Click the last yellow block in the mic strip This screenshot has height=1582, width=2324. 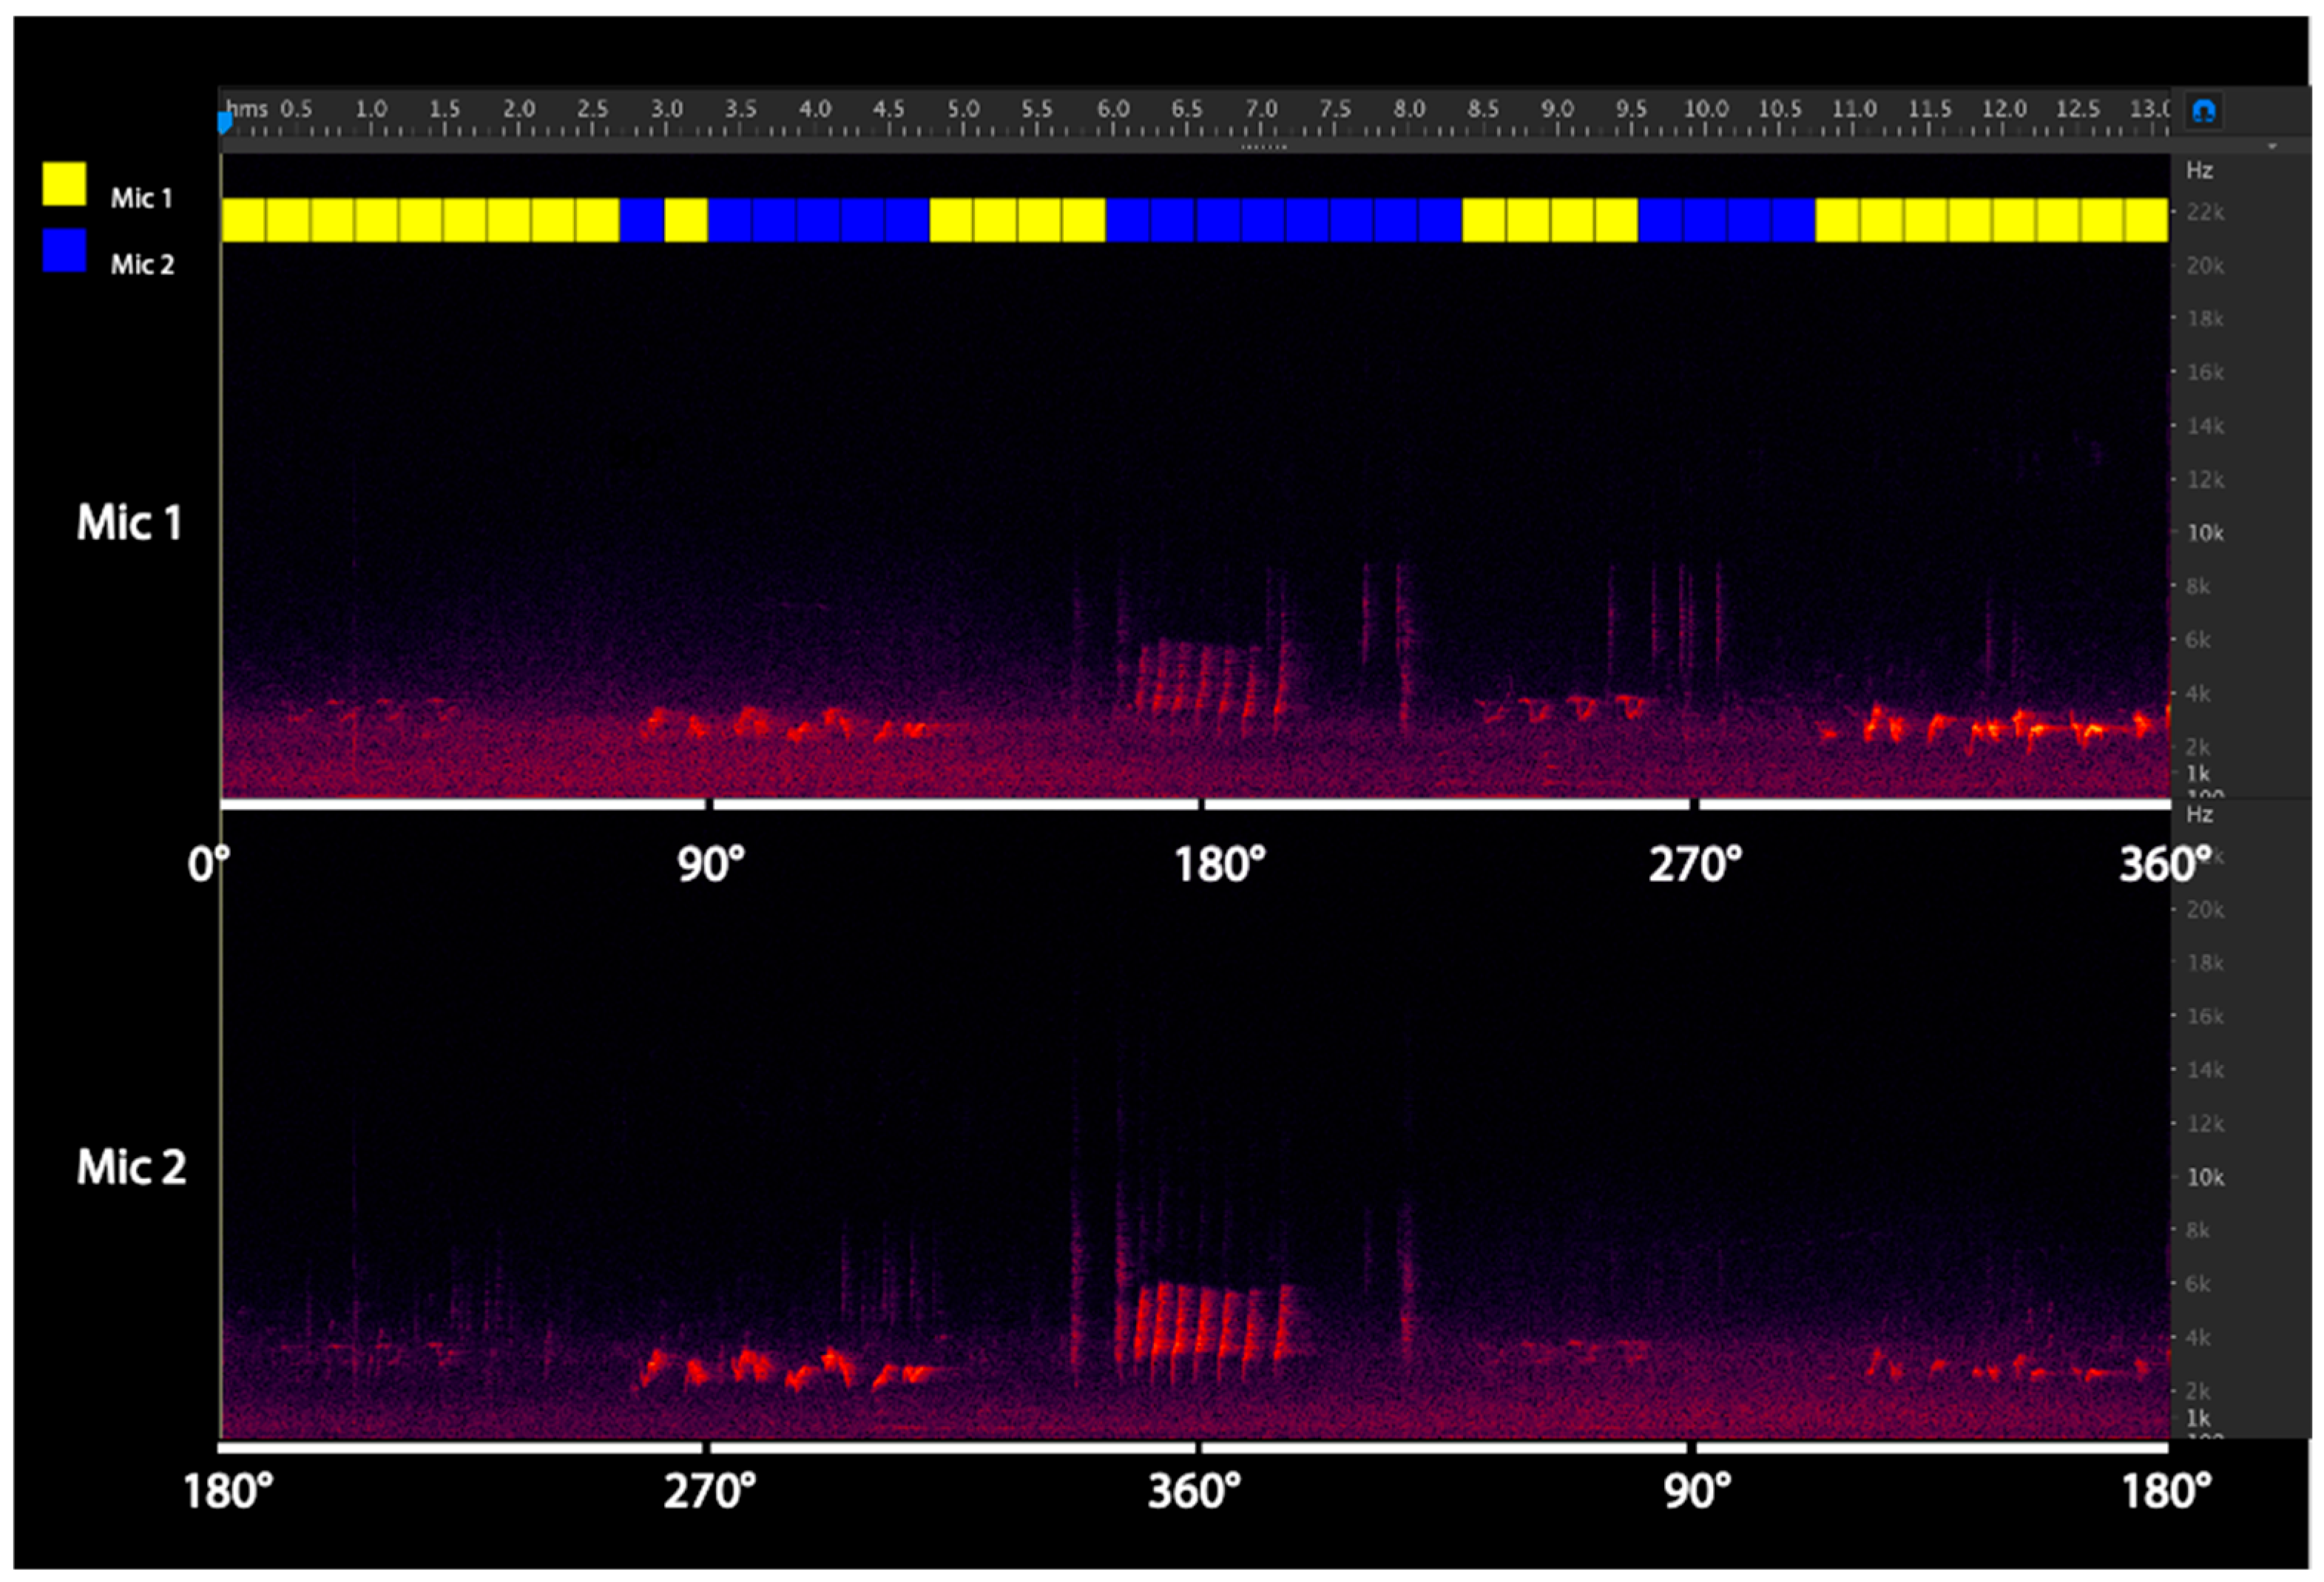2146,220
